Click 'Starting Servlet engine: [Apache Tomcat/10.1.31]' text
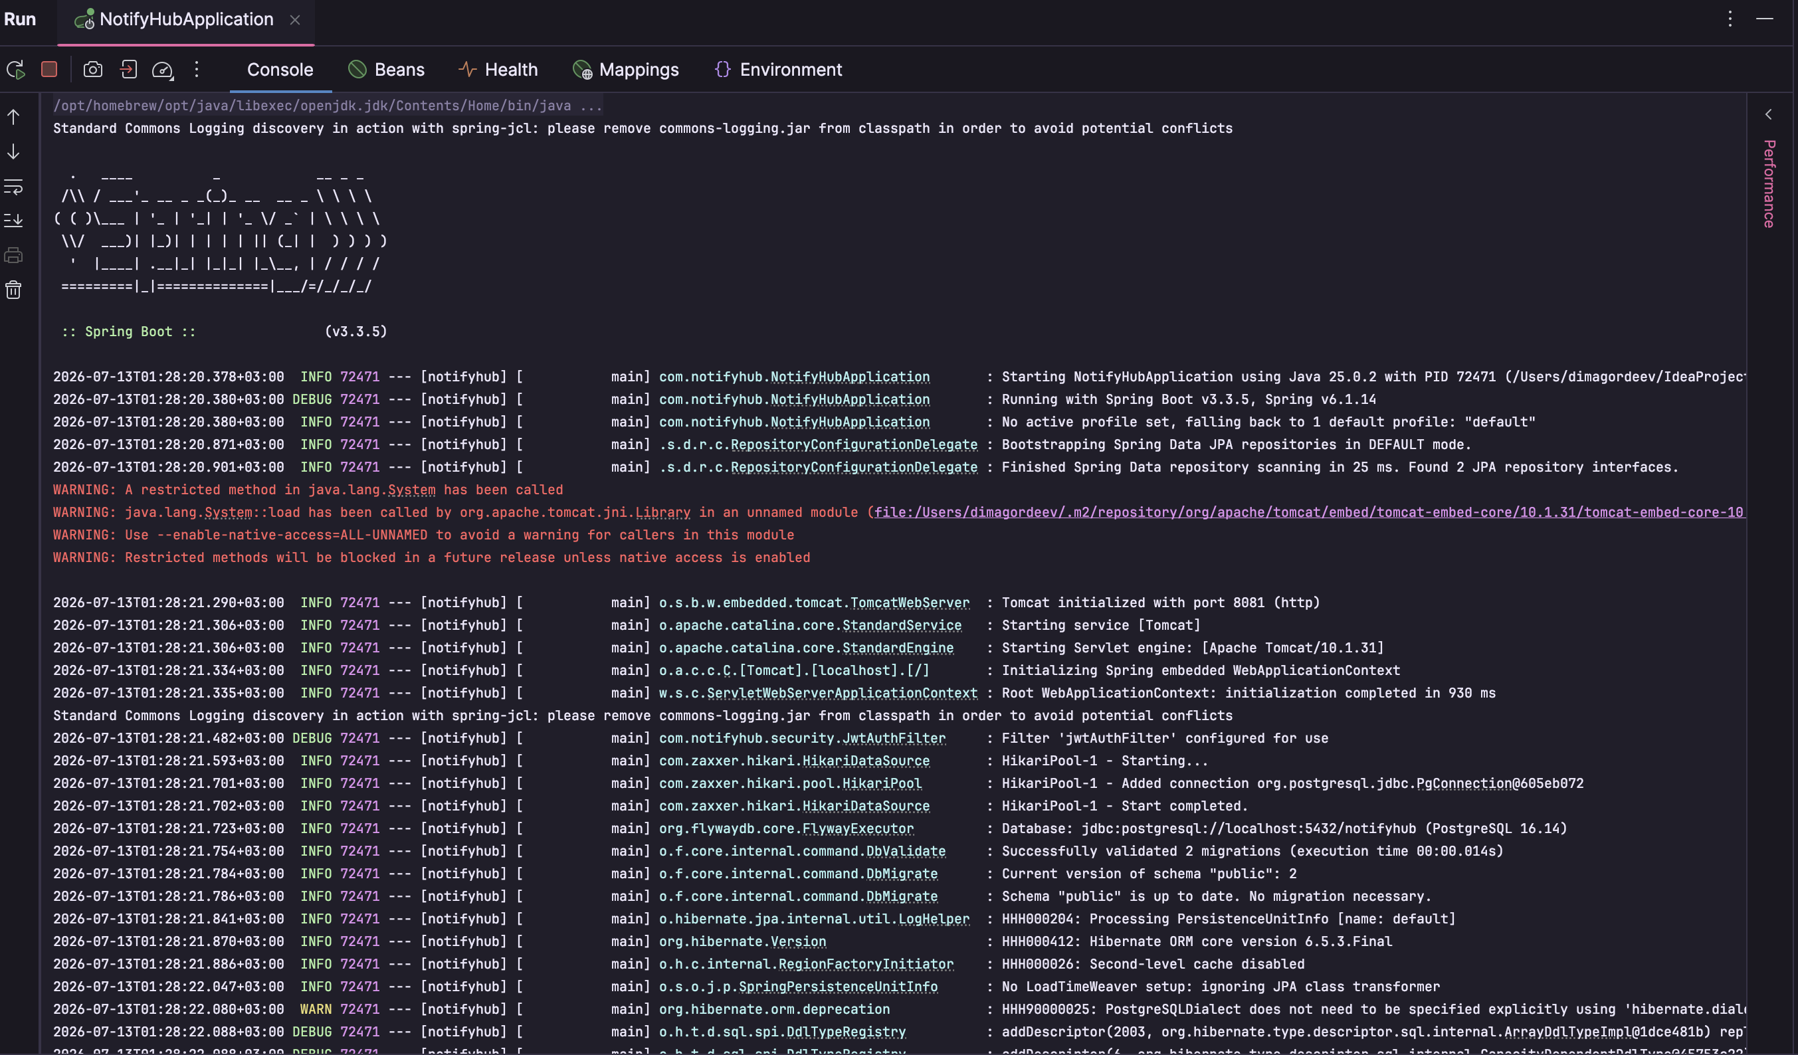 pos(1192,648)
